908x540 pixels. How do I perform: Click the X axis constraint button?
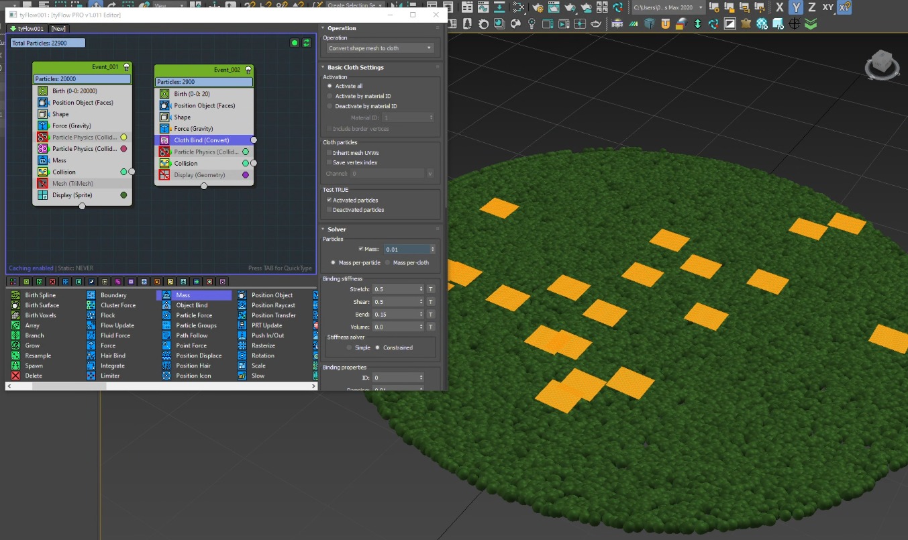[779, 7]
